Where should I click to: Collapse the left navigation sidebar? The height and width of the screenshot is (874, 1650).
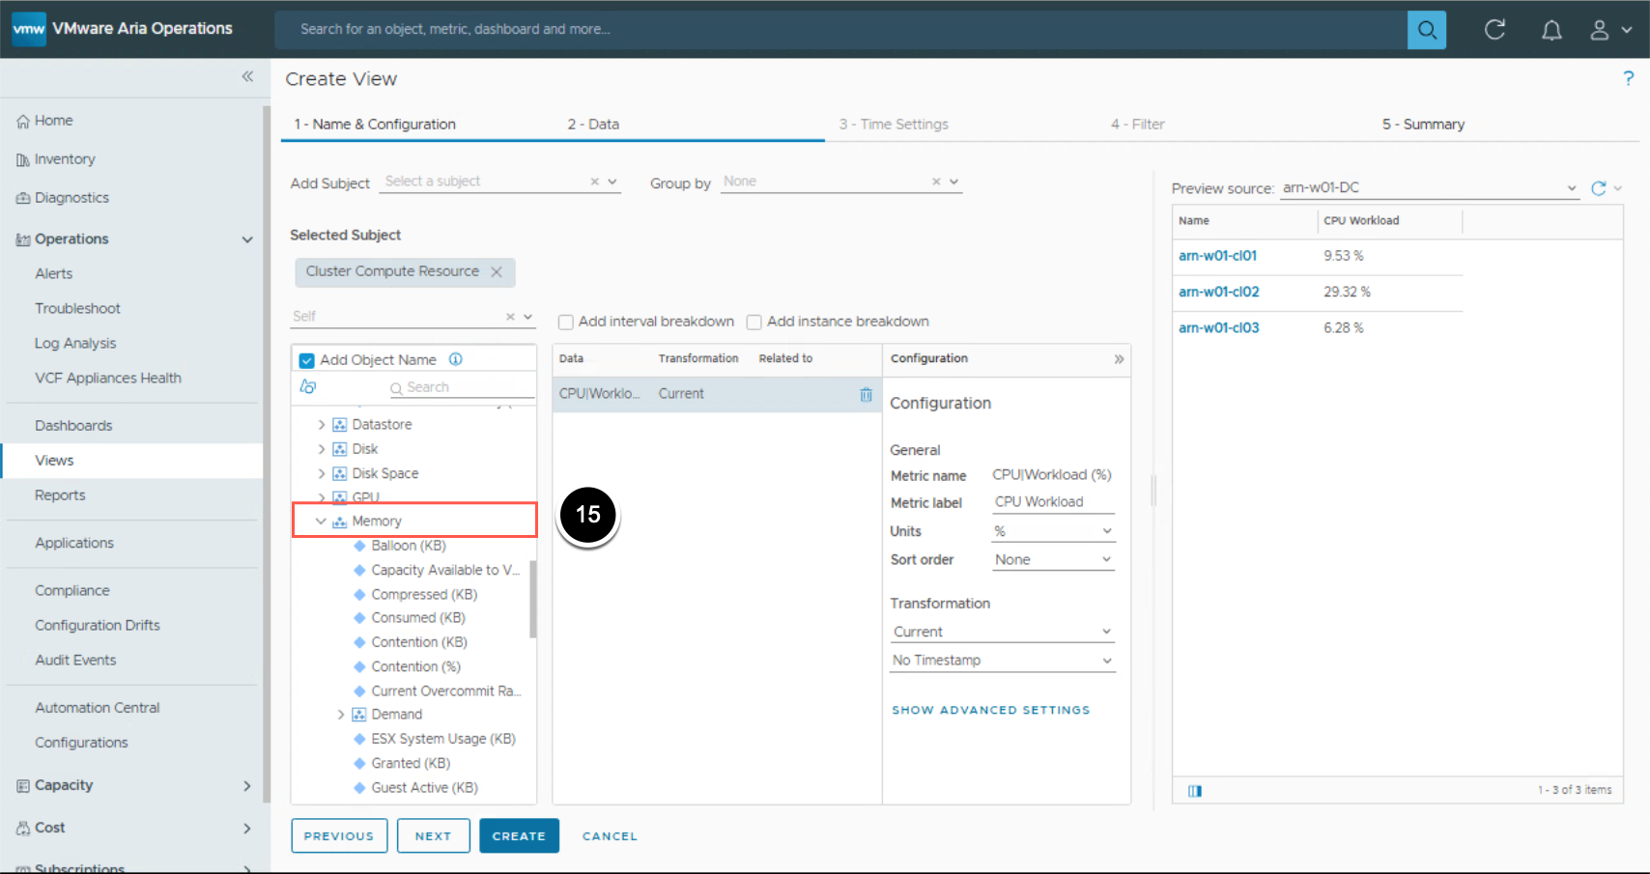pyautogui.click(x=247, y=76)
